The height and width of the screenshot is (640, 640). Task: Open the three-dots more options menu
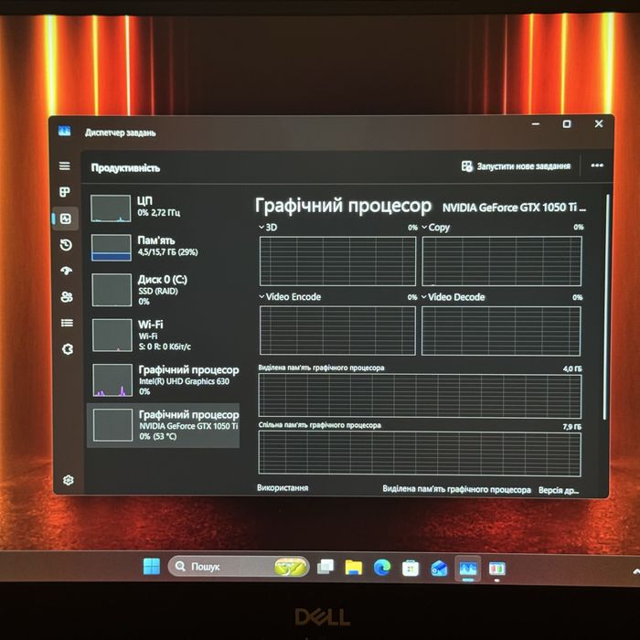coord(597,165)
